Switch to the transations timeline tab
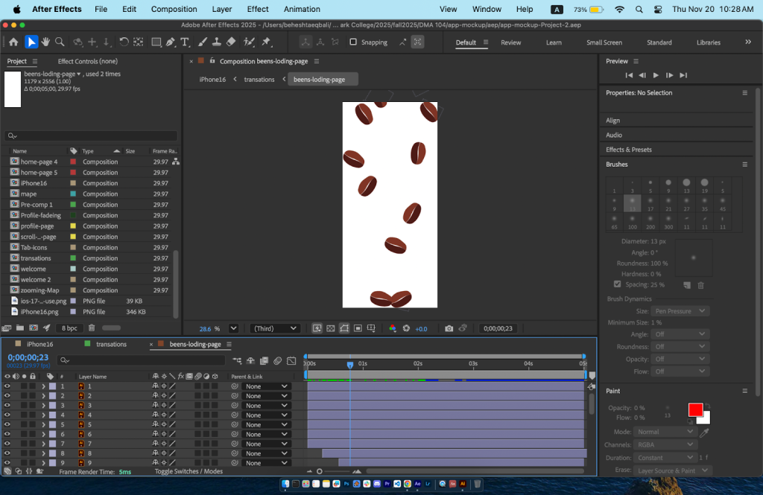The width and height of the screenshot is (763, 495). point(111,345)
